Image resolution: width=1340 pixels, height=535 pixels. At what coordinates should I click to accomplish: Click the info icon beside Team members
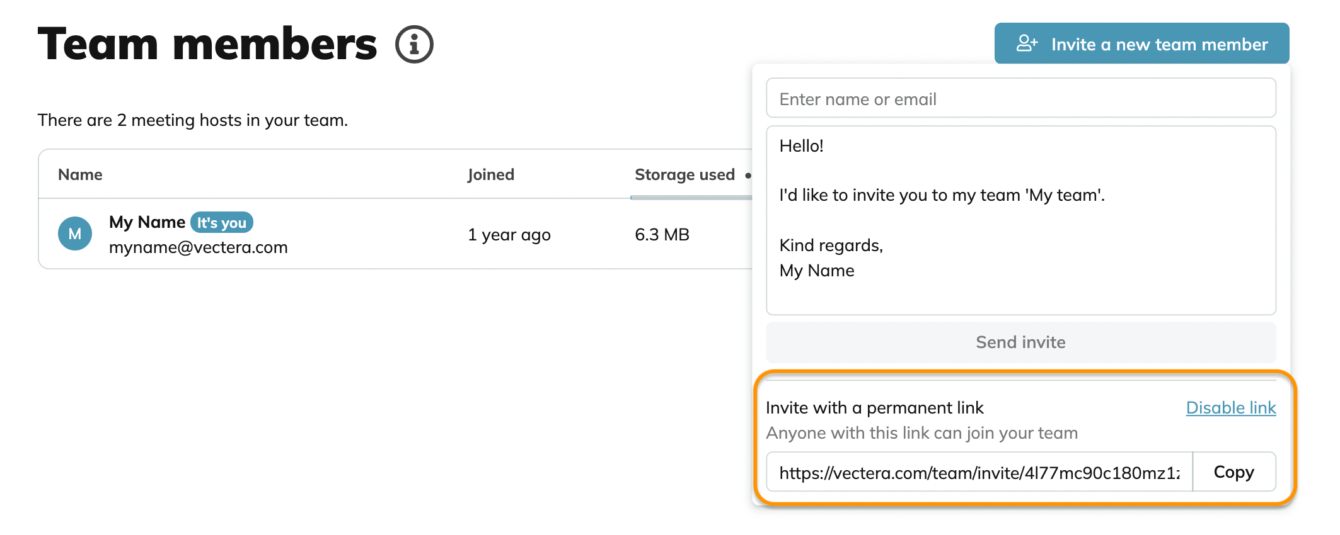(414, 45)
